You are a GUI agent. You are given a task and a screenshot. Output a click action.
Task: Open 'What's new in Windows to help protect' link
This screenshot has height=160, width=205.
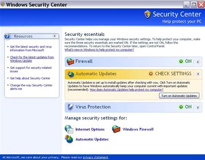99,50
